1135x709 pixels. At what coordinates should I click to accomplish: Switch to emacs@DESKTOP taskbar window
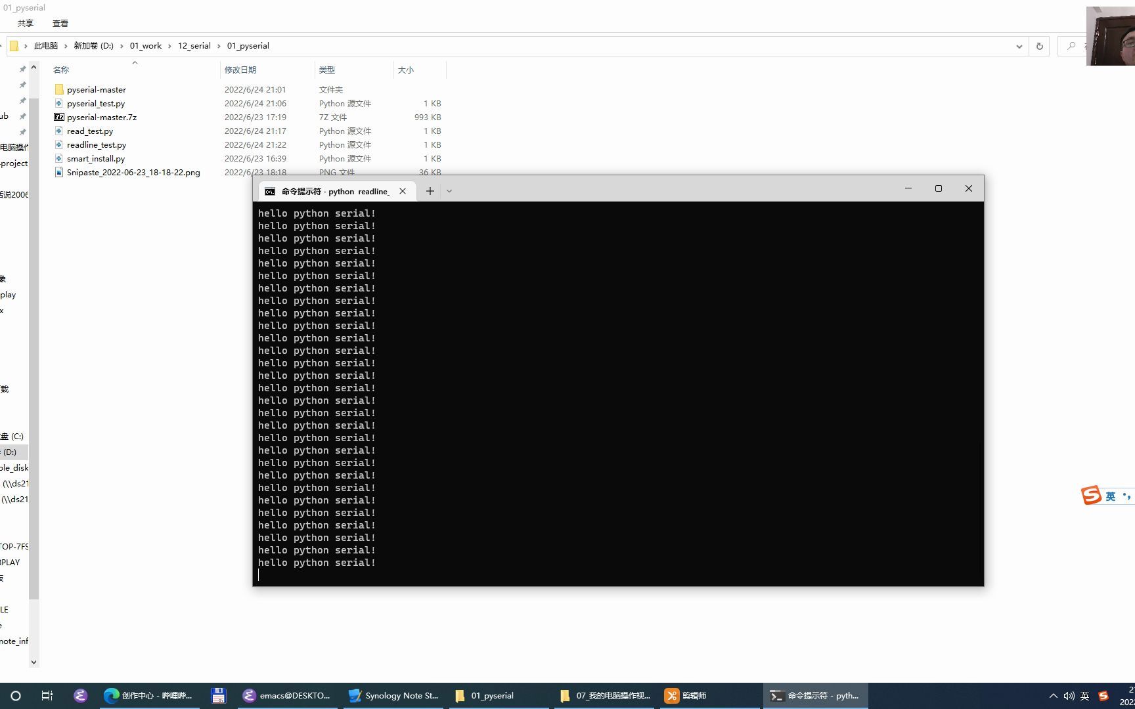pos(287,696)
